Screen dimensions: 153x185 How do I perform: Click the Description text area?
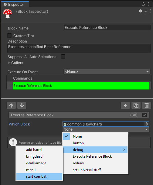tap(79, 48)
